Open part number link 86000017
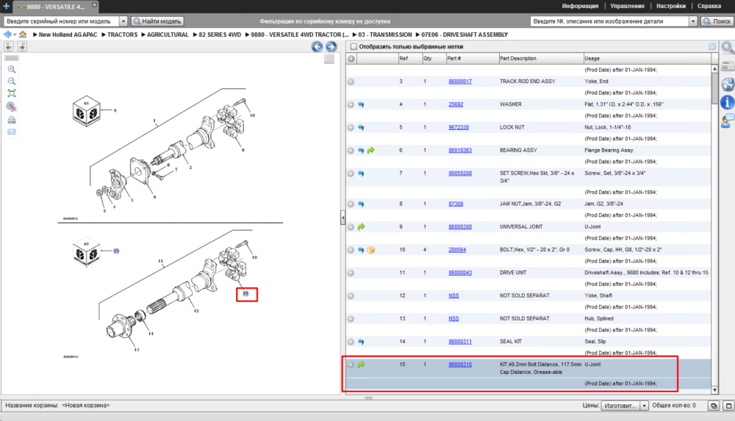735x421 pixels. click(x=460, y=82)
